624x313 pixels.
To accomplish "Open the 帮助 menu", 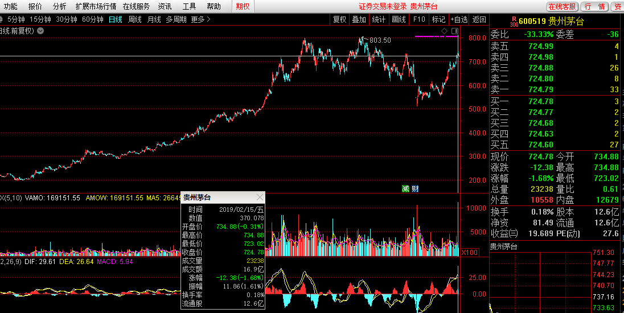I will click(x=214, y=6).
